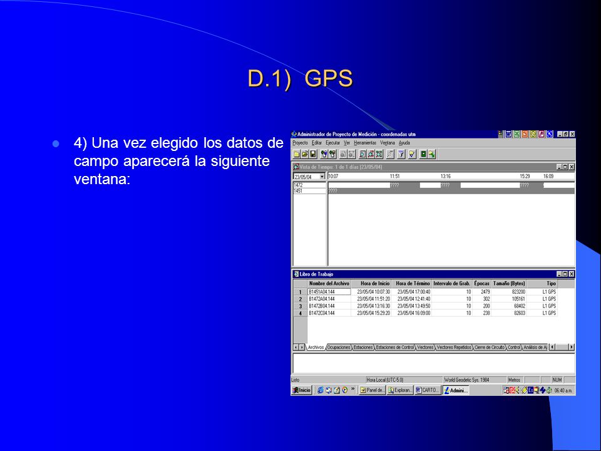Switch to Exploran... taskbar button

click(x=400, y=390)
